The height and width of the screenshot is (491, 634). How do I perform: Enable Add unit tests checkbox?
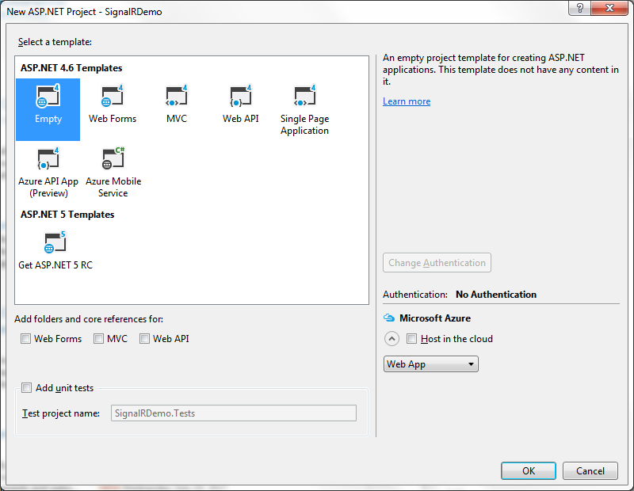coord(26,388)
